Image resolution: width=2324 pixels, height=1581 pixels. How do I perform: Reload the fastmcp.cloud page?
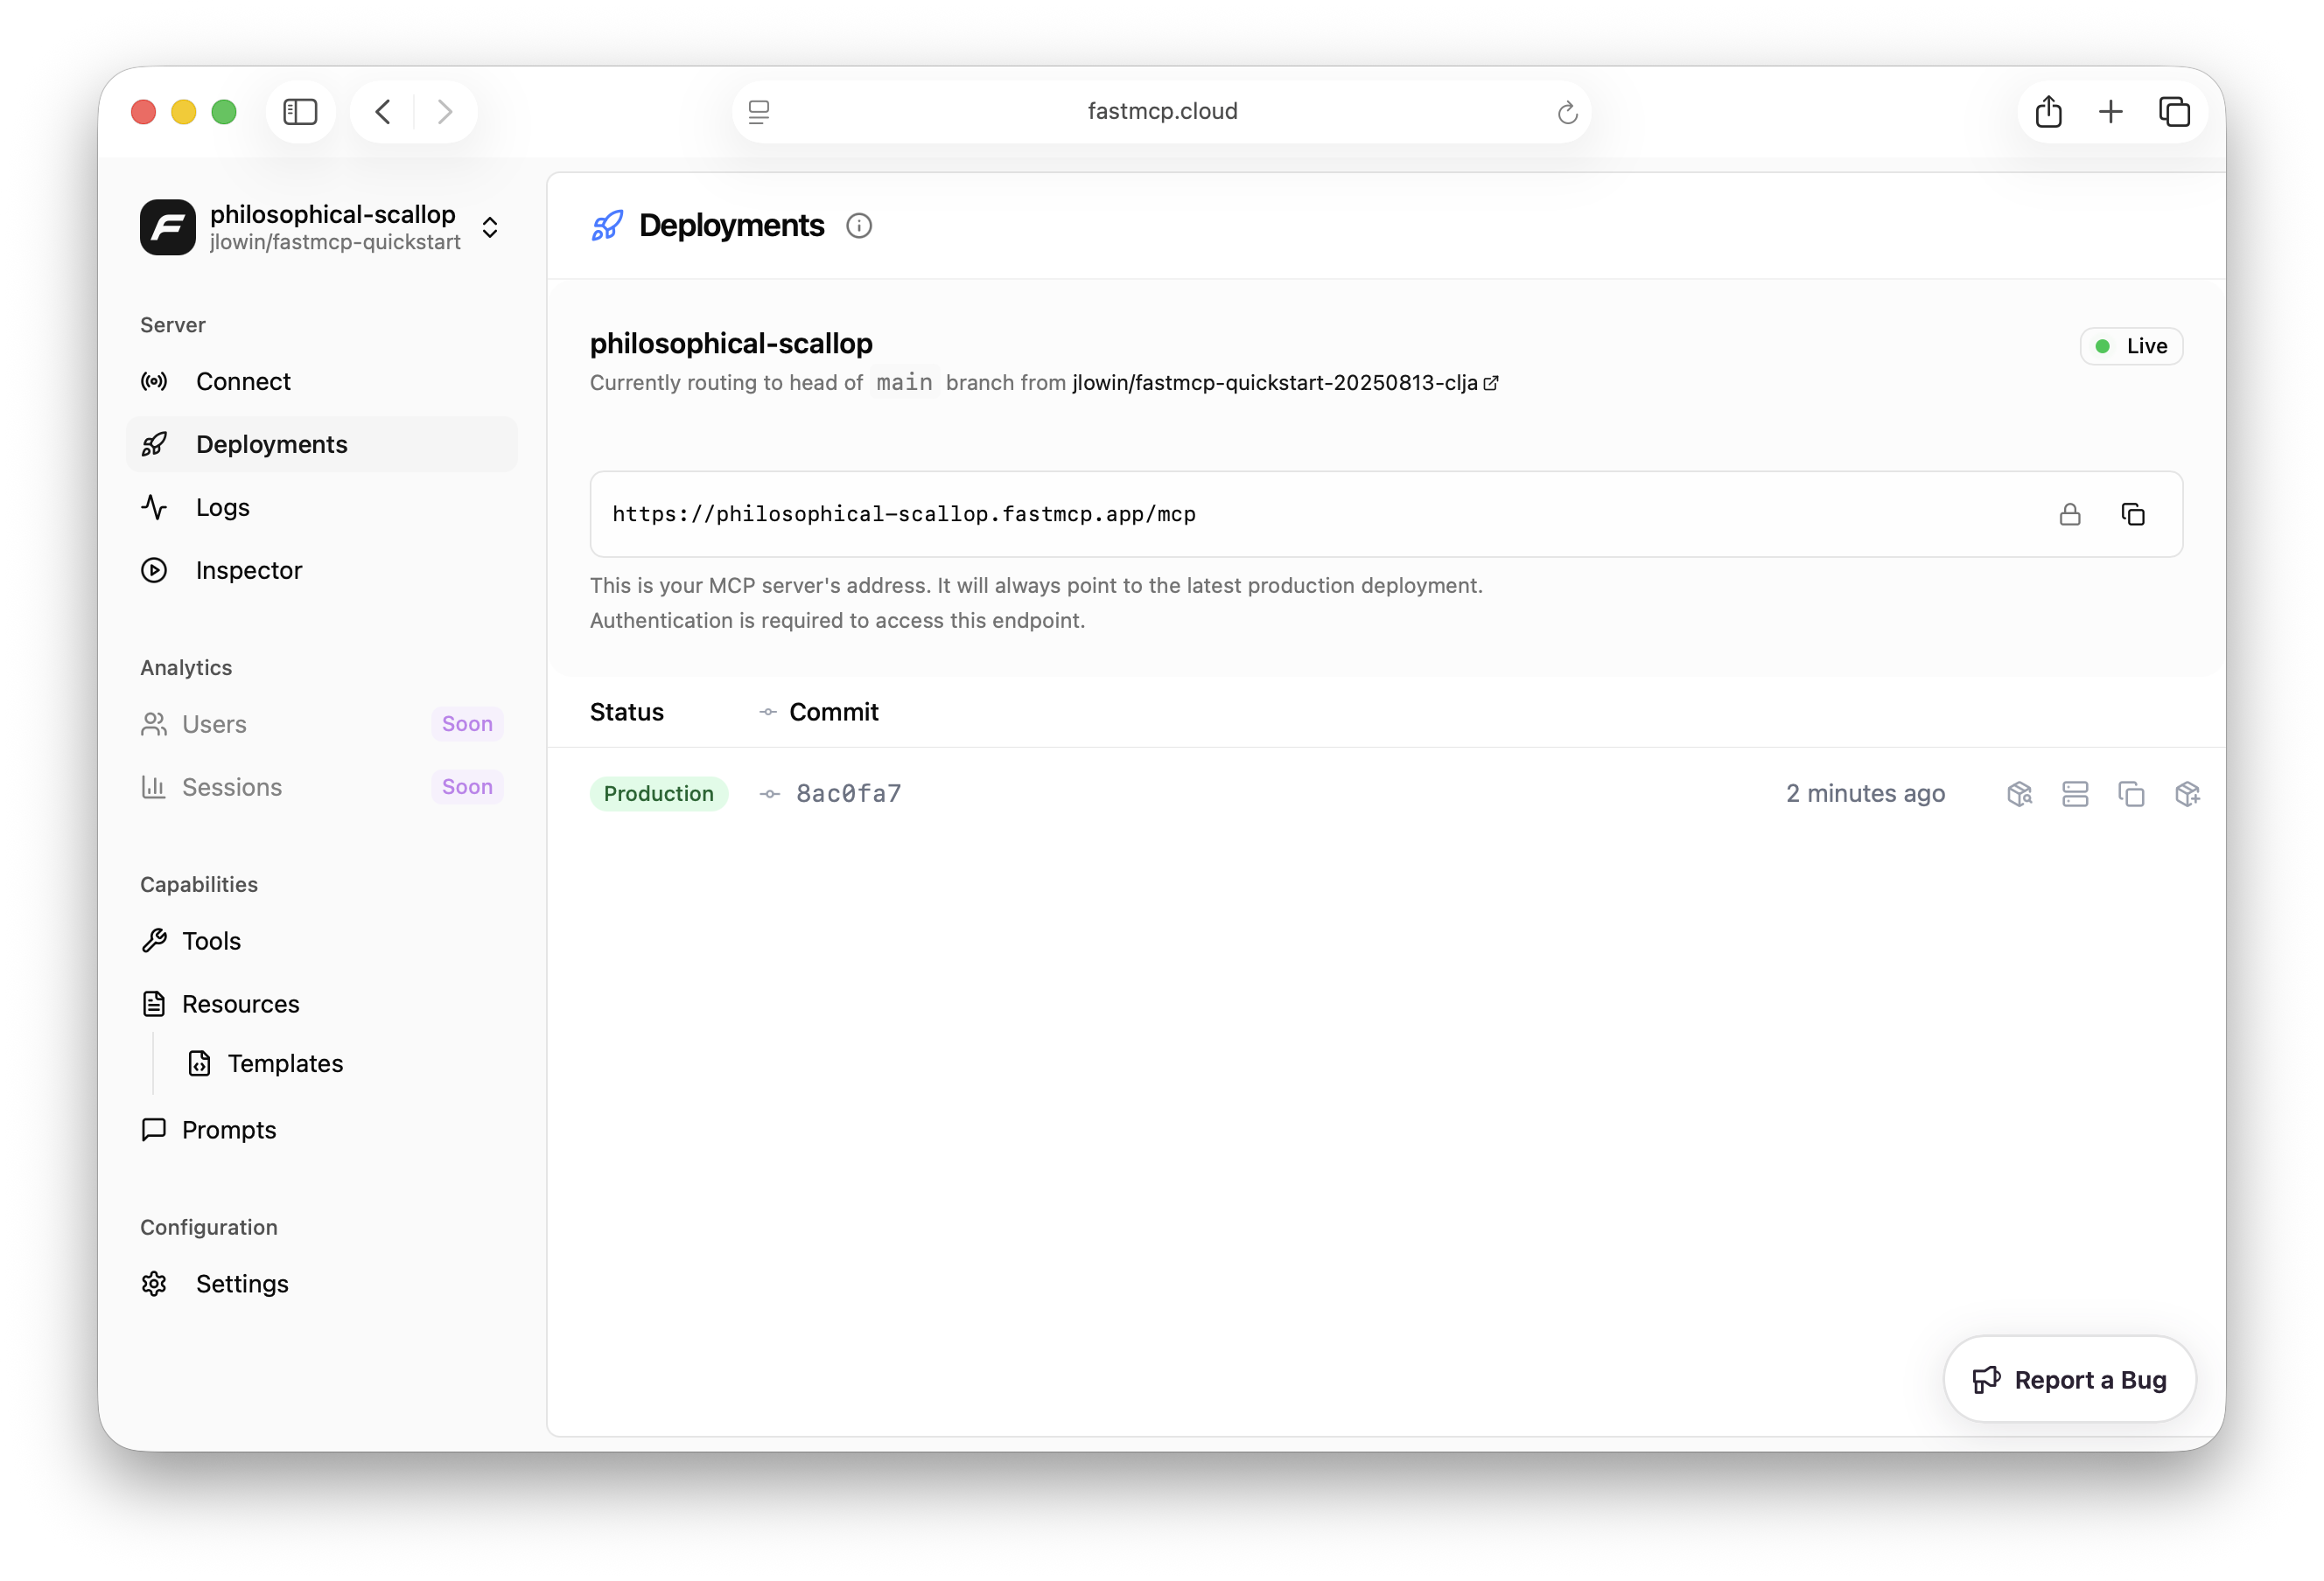click(1566, 112)
